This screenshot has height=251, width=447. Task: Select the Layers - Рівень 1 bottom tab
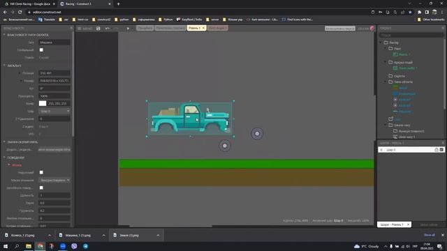(x=394, y=225)
